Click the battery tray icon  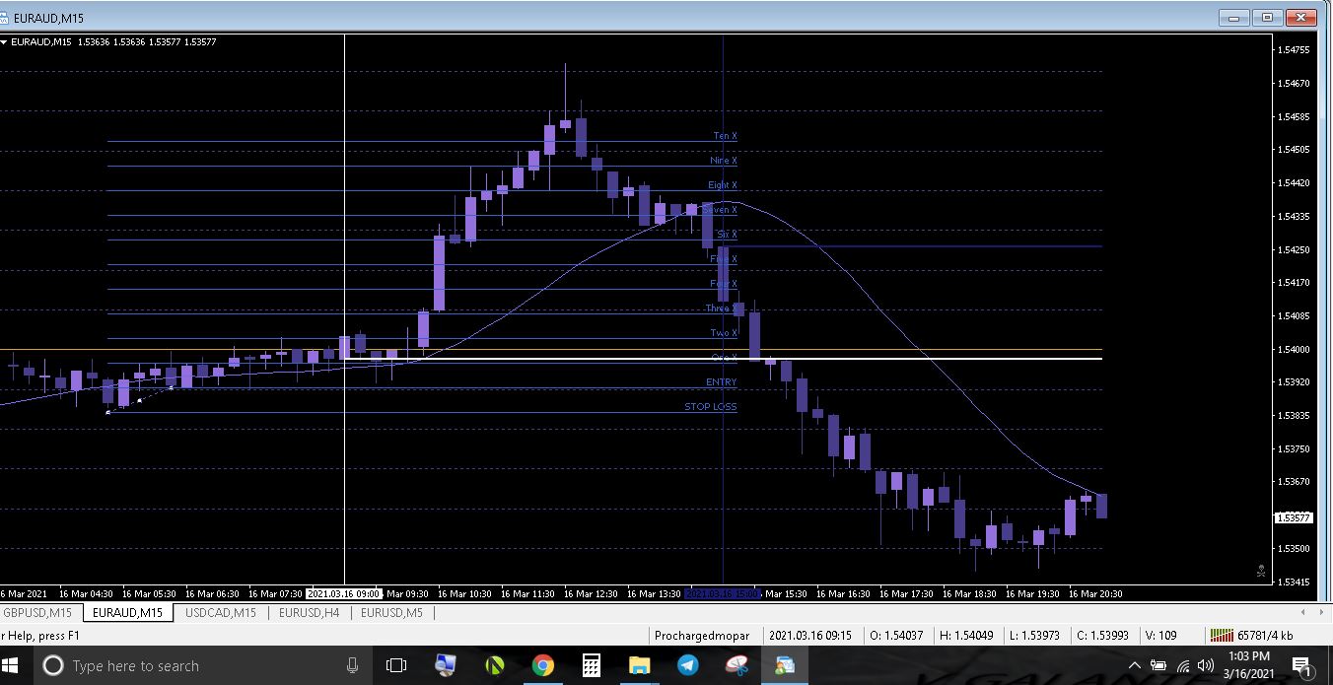1158,666
